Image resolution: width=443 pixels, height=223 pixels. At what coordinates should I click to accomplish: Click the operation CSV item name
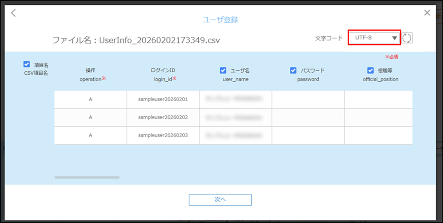tap(91, 79)
